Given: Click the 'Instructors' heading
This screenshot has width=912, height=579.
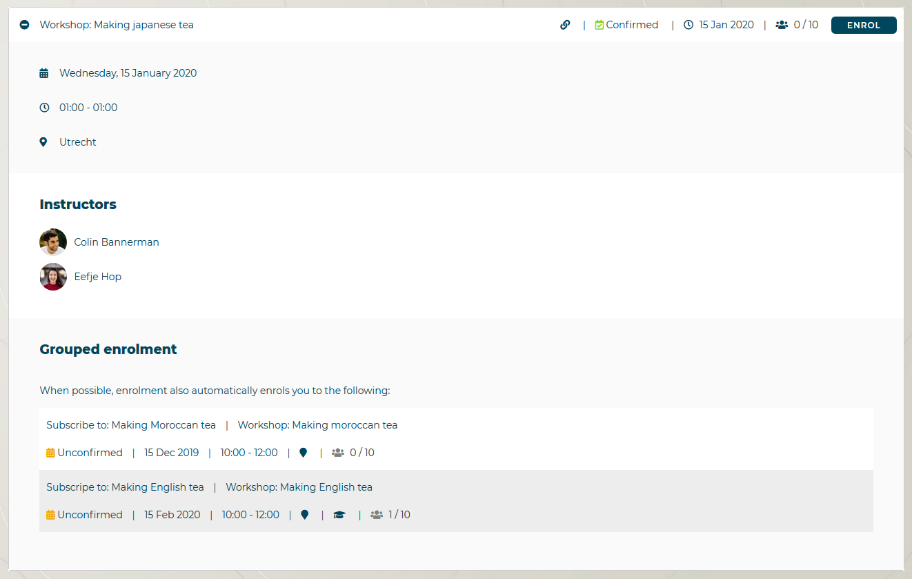Looking at the screenshot, I should pyautogui.click(x=78, y=204).
